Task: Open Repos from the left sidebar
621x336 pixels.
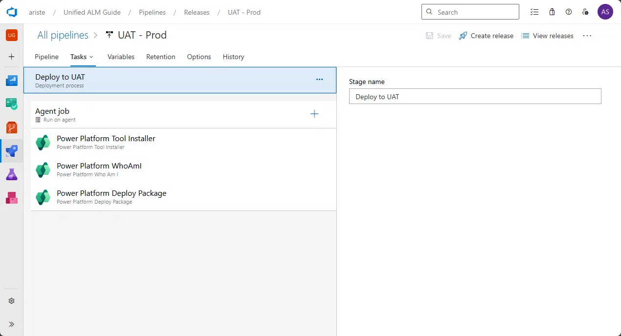Action: pos(11,127)
